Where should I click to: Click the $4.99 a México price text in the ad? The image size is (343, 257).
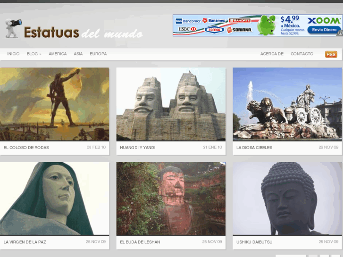point(290,22)
